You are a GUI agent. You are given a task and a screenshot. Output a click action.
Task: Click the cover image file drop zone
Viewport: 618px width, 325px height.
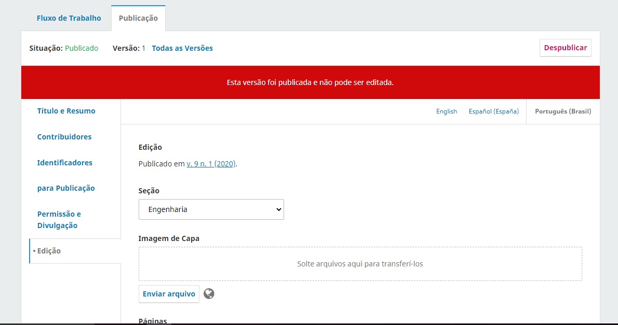[x=360, y=264]
